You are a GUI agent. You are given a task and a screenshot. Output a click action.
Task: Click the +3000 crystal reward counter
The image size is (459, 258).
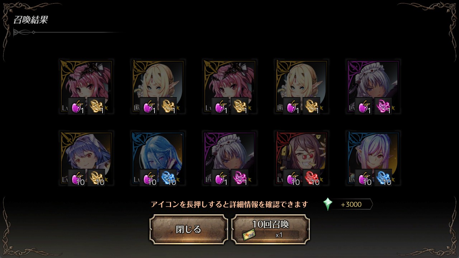coord(351,205)
